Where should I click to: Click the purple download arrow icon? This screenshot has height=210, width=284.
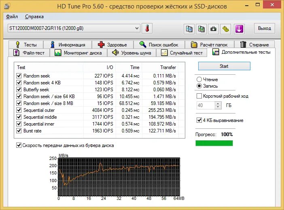point(239,29)
